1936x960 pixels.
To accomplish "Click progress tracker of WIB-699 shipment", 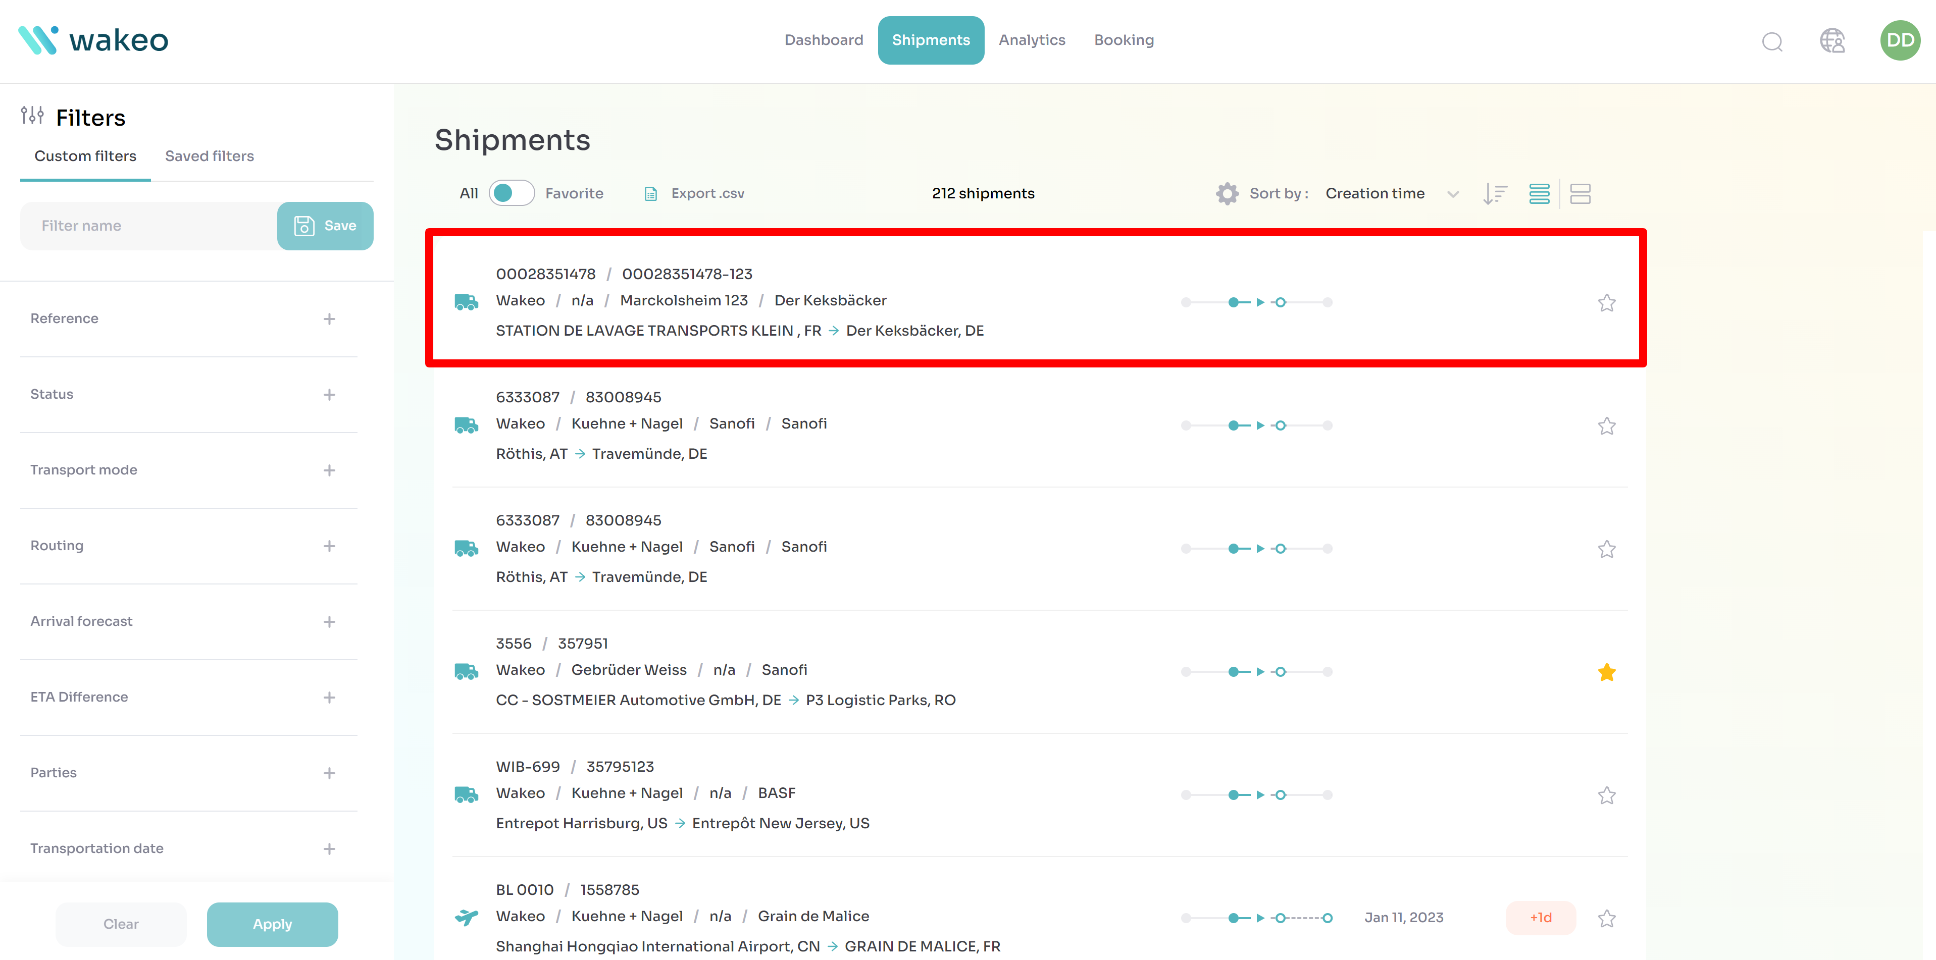I will [x=1256, y=795].
